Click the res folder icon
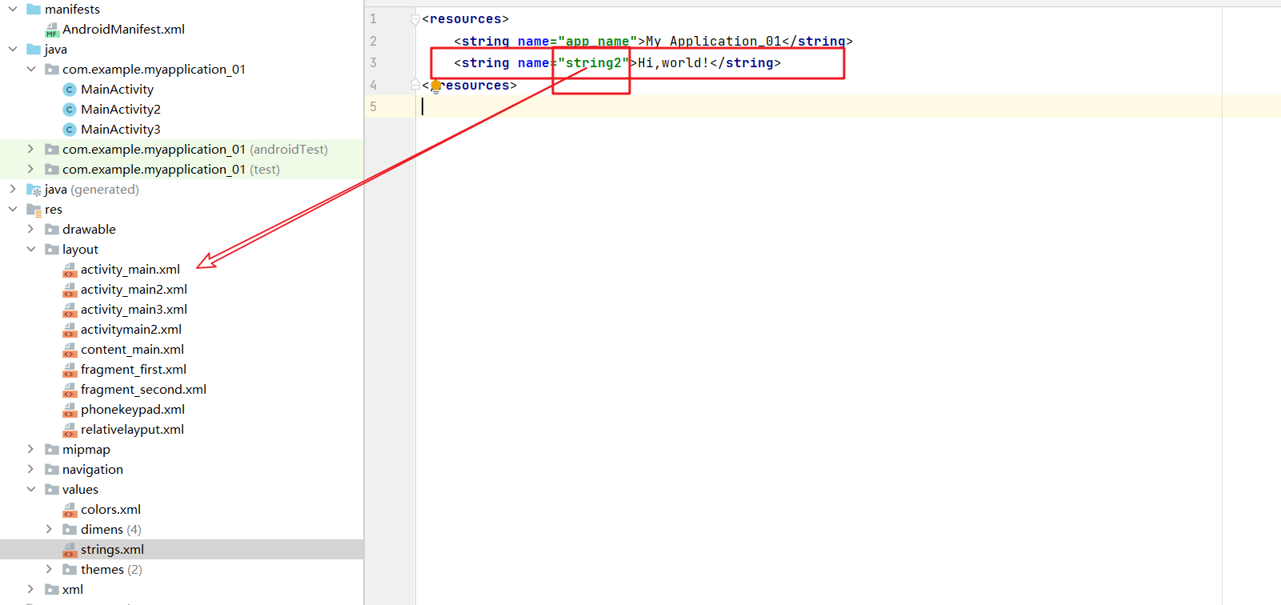The width and height of the screenshot is (1281, 605). pos(34,210)
